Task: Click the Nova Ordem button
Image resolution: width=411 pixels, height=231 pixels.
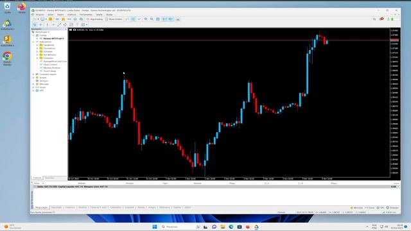Action: click(114, 19)
